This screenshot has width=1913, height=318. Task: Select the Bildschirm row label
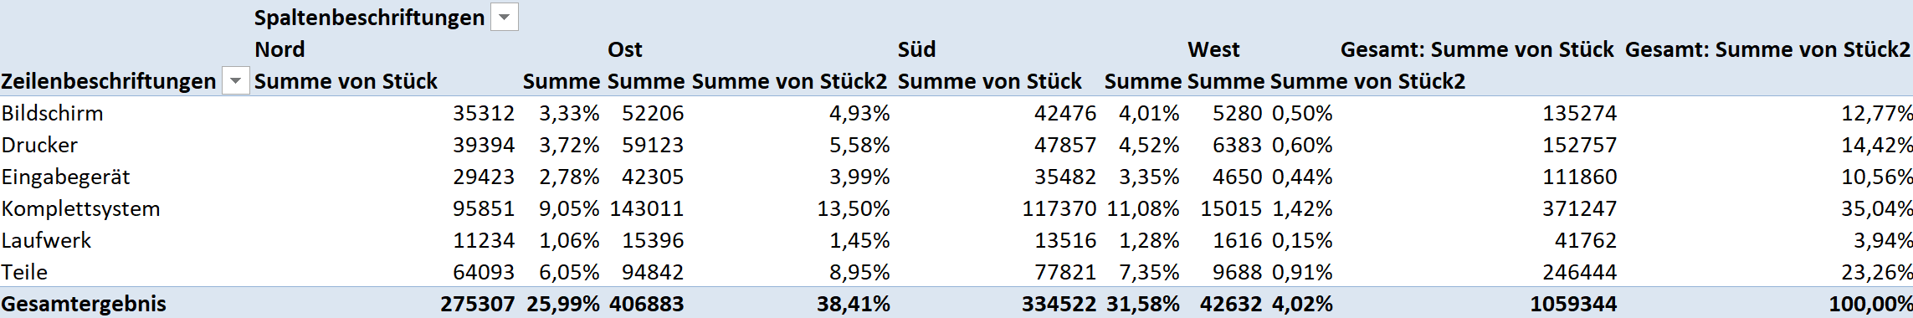point(52,113)
